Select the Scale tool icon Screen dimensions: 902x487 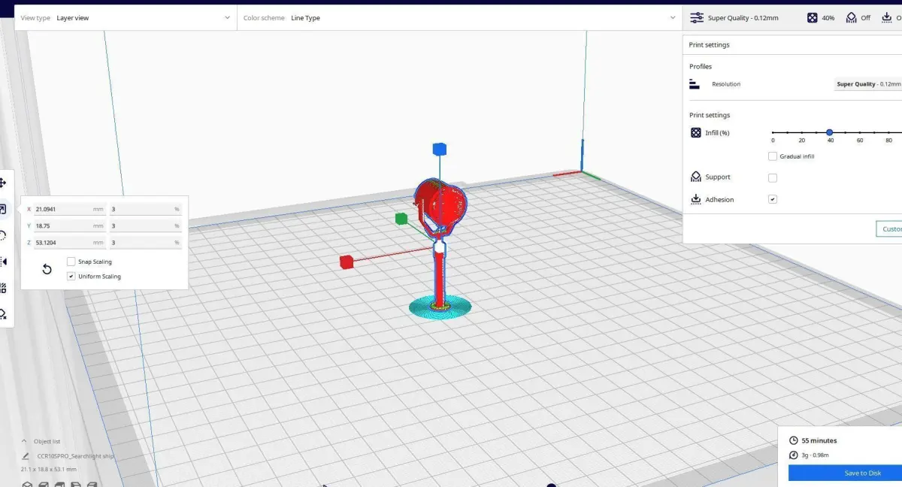coord(3,209)
